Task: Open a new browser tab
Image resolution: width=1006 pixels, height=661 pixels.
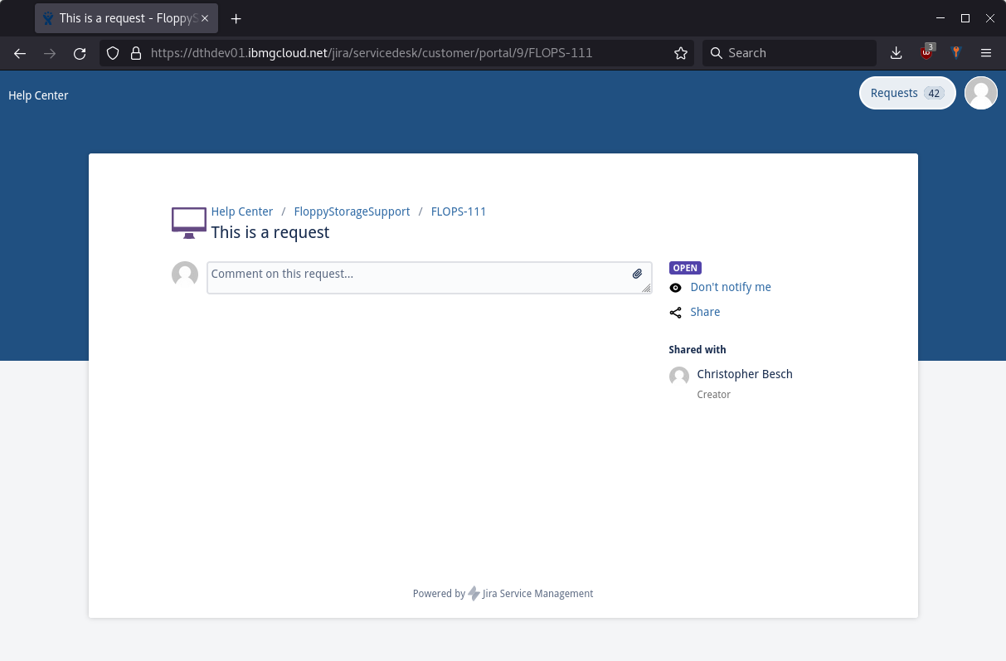Action: [x=236, y=18]
